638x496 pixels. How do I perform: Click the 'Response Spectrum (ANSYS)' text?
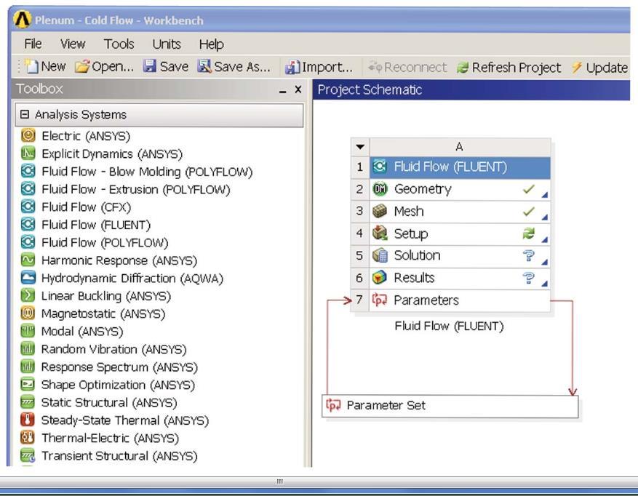point(119,367)
